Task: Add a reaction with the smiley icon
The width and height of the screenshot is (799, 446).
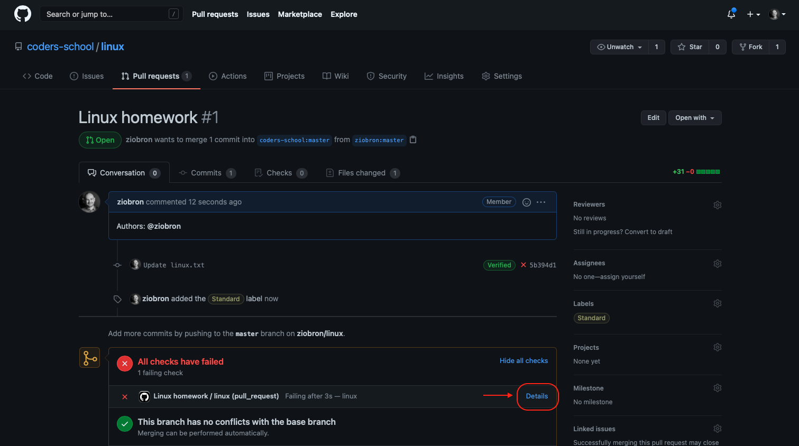Action: pos(527,202)
